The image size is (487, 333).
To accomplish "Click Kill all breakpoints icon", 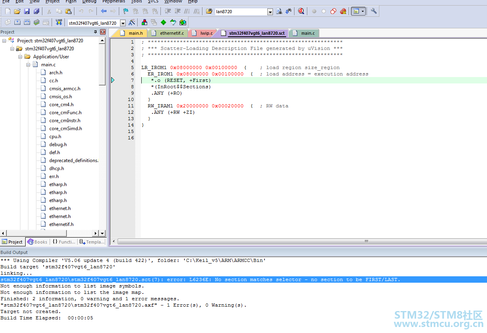I will point(343,12).
